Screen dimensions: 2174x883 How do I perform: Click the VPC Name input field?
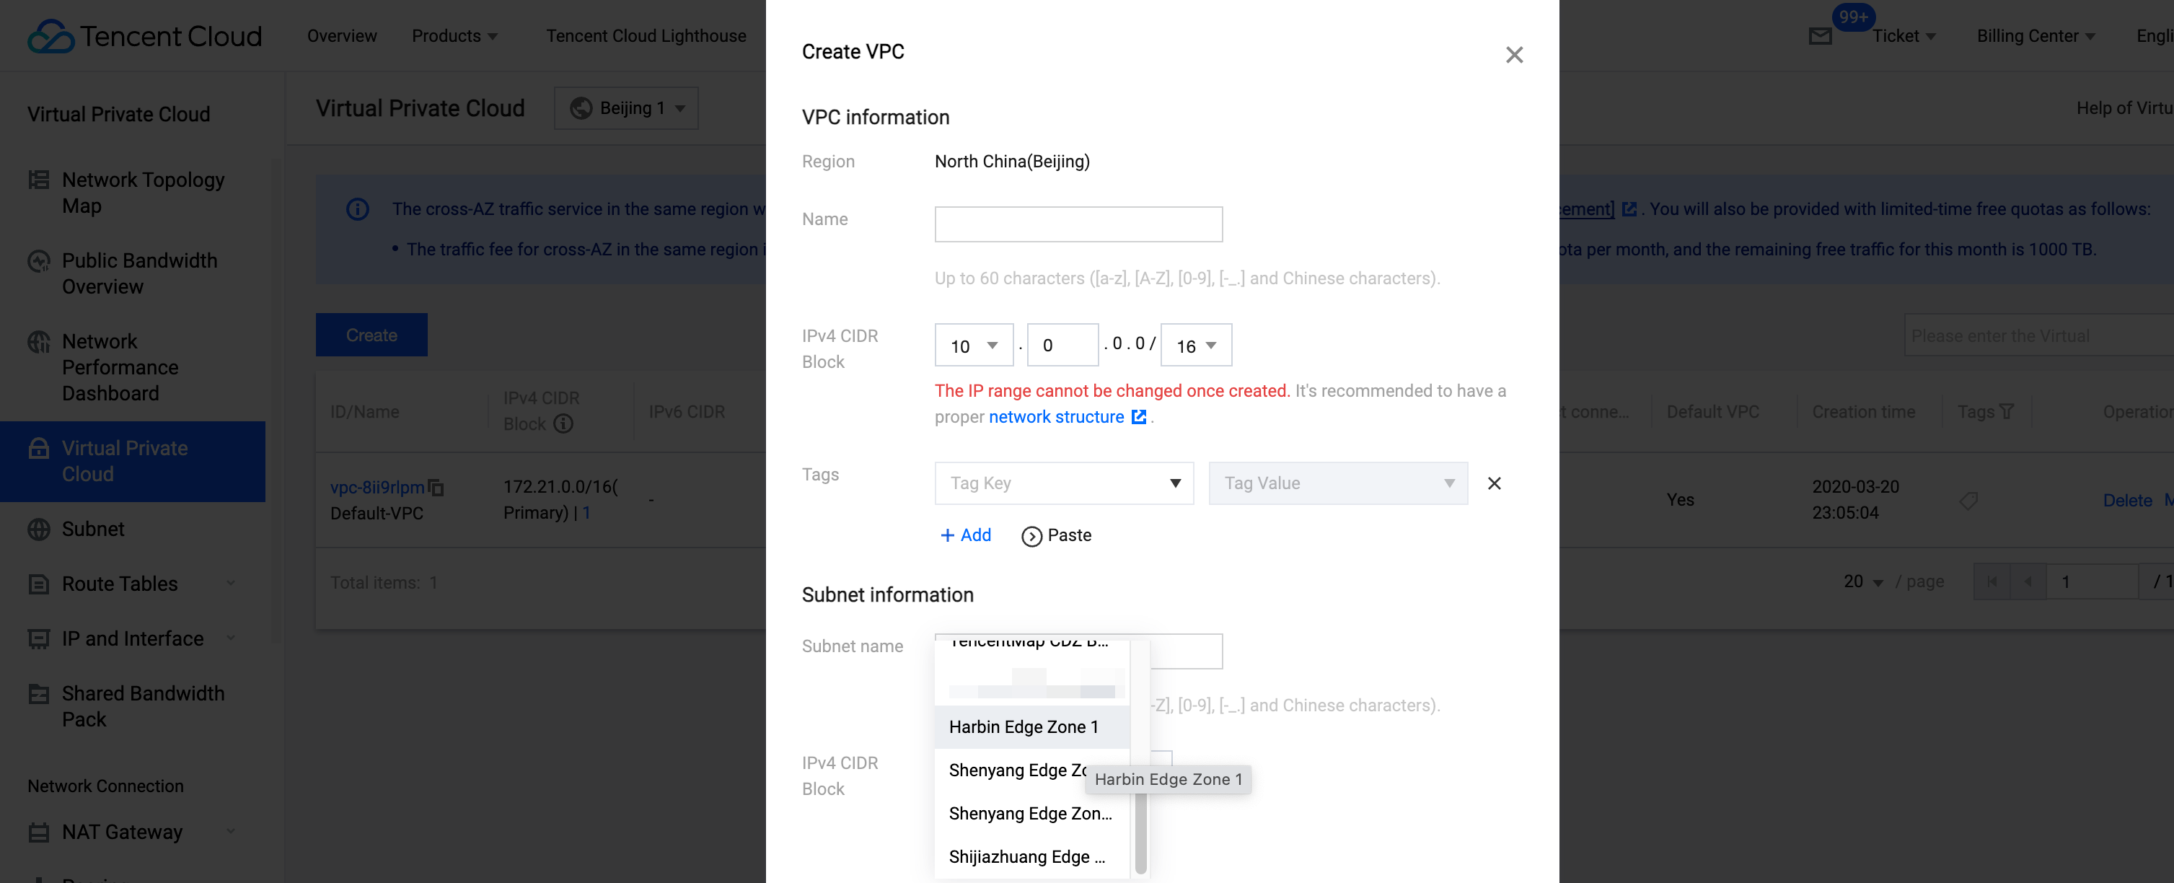1078,224
